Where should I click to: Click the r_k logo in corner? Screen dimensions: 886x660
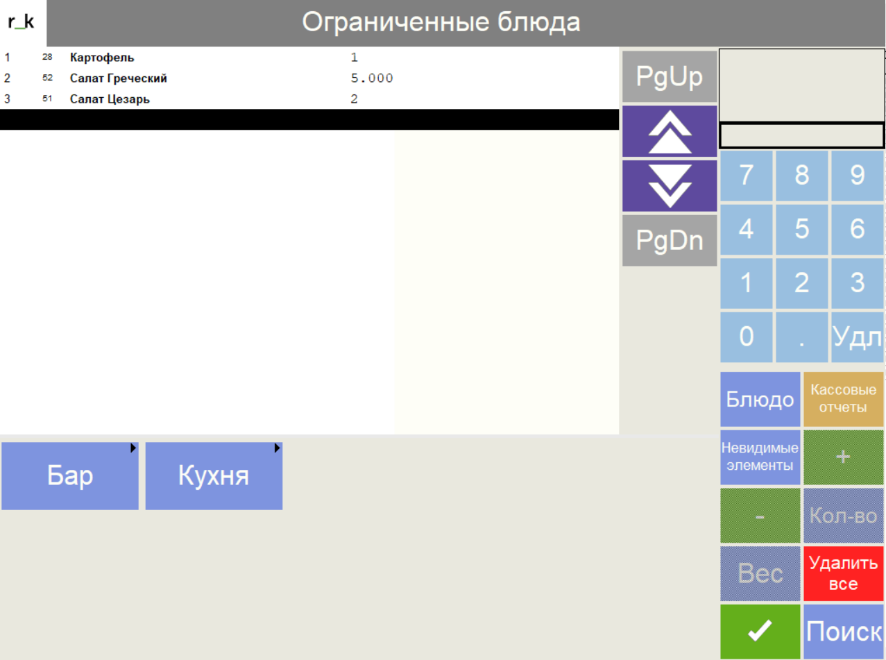(x=22, y=23)
